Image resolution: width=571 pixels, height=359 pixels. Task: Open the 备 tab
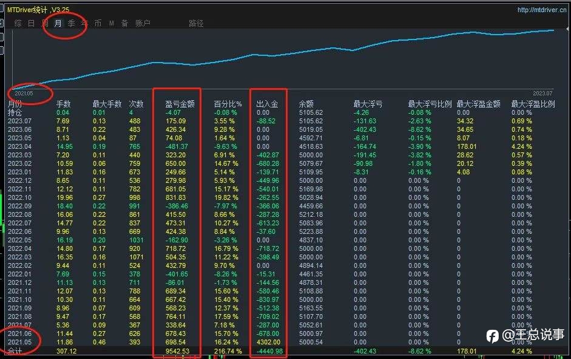click(x=124, y=23)
